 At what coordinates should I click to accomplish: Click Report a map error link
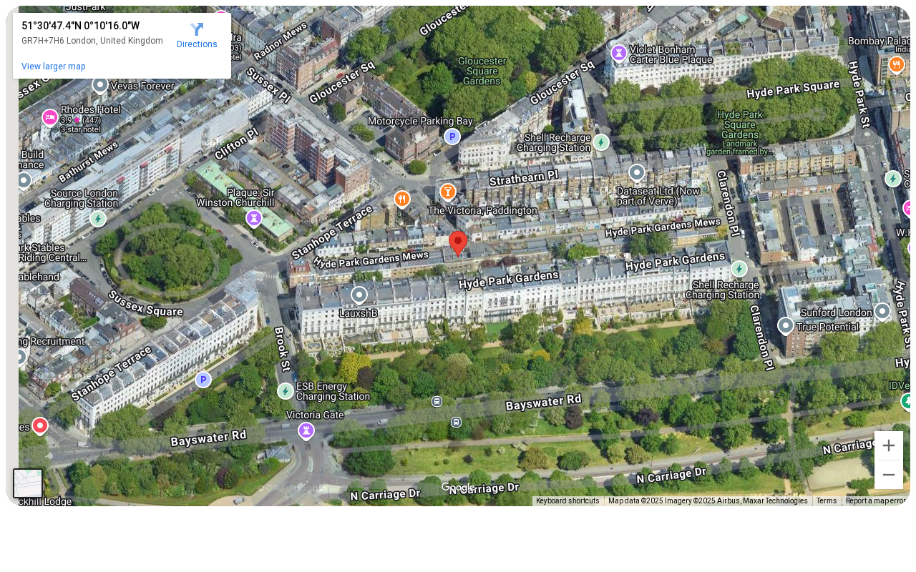[x=876, y=501]
